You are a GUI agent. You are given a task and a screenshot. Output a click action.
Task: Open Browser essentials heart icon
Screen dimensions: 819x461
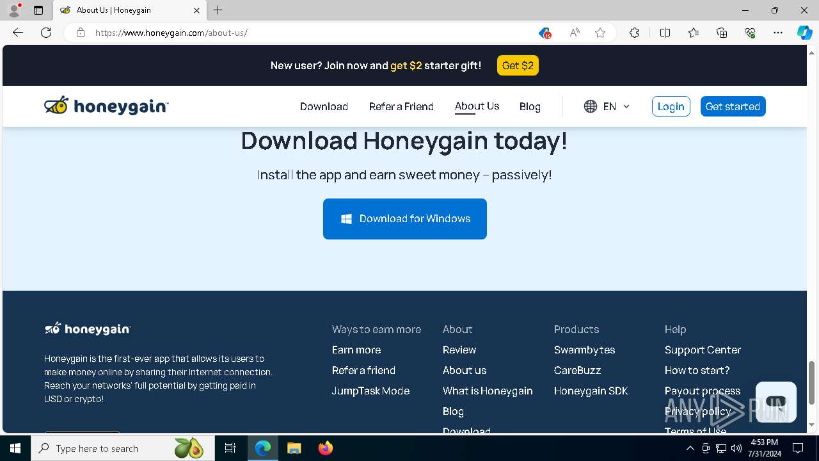[x=750, y=33]
